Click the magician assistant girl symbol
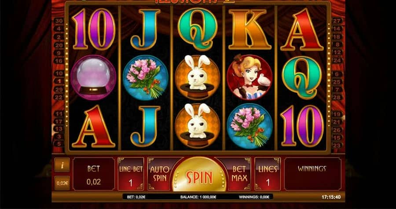The image size is (396, 209). click(249, 77)
